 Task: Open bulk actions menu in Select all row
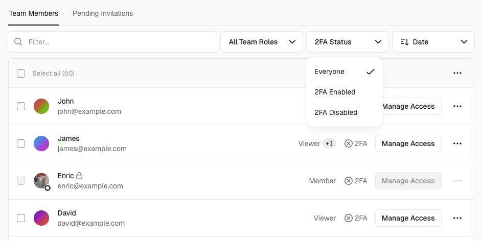[457, 73]
